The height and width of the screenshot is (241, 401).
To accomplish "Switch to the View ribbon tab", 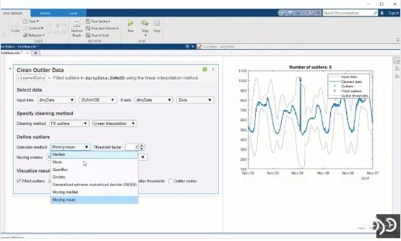I will click(74, 13).
